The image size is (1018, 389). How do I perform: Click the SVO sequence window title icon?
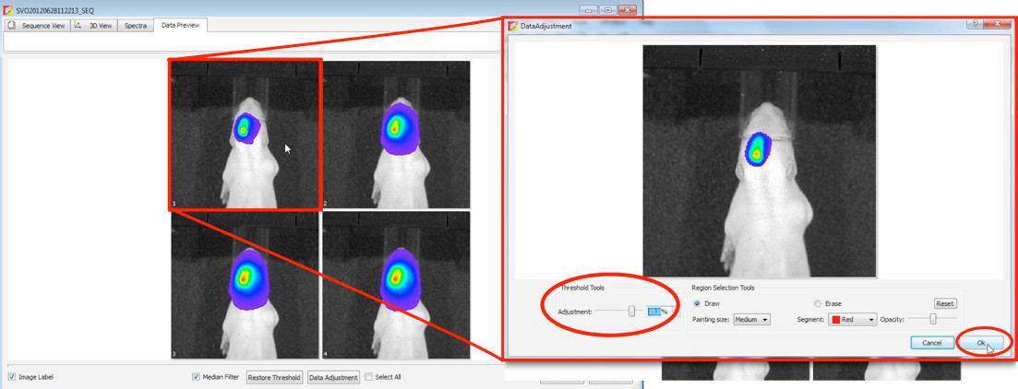(x=7, y=10)
